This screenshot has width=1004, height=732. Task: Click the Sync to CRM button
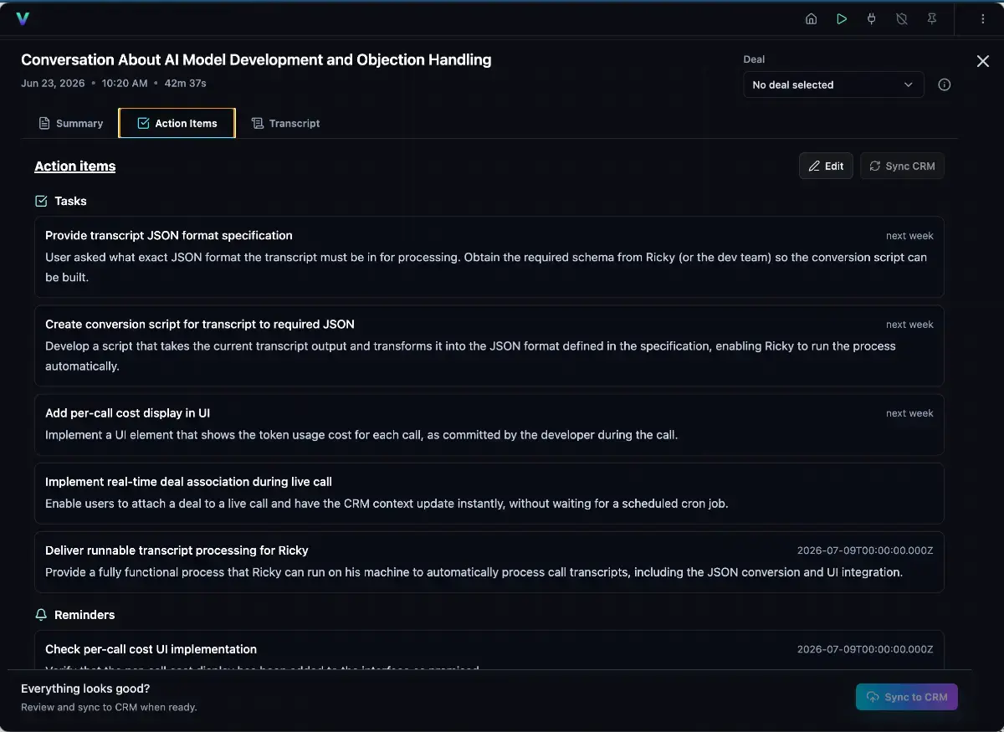click(907, 697)
